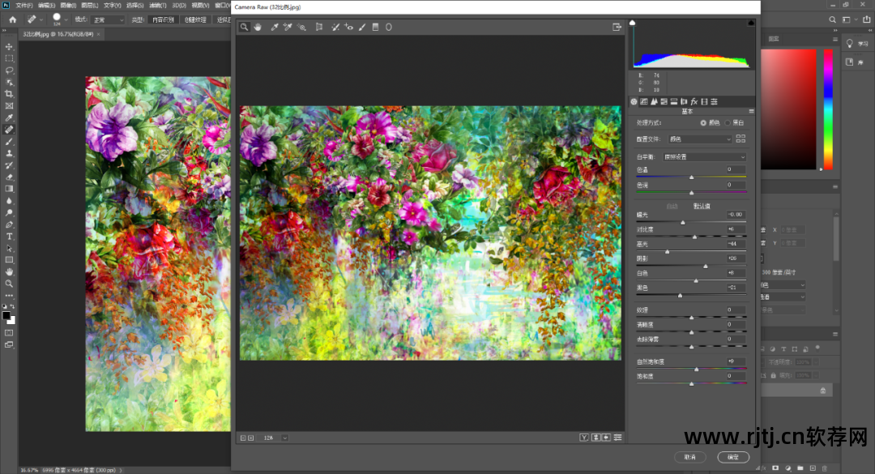Choose the Red Eye Removal tool
Image resolution: width=875 pixels, height=474 pixels.
[x=348, y=27]
